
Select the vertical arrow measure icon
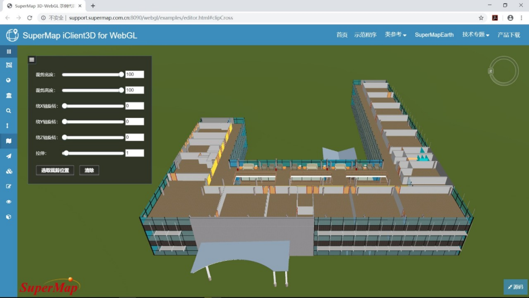click(7, 126)
